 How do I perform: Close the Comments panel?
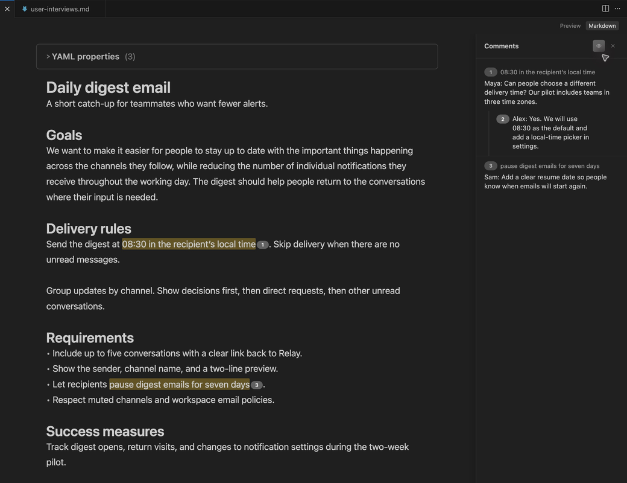[613, 46]
